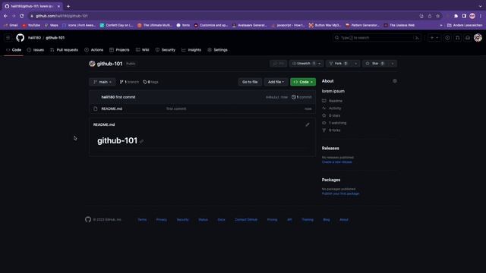Open the Gmail bookmark
The width and height of the screenshot is (486, 273).
coord(11,25)
